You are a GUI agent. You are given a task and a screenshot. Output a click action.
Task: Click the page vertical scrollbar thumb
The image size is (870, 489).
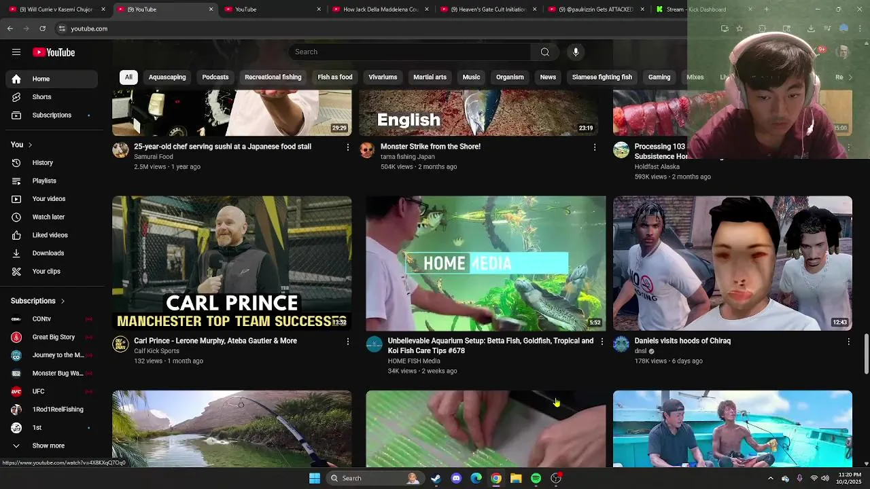point(866,354)
